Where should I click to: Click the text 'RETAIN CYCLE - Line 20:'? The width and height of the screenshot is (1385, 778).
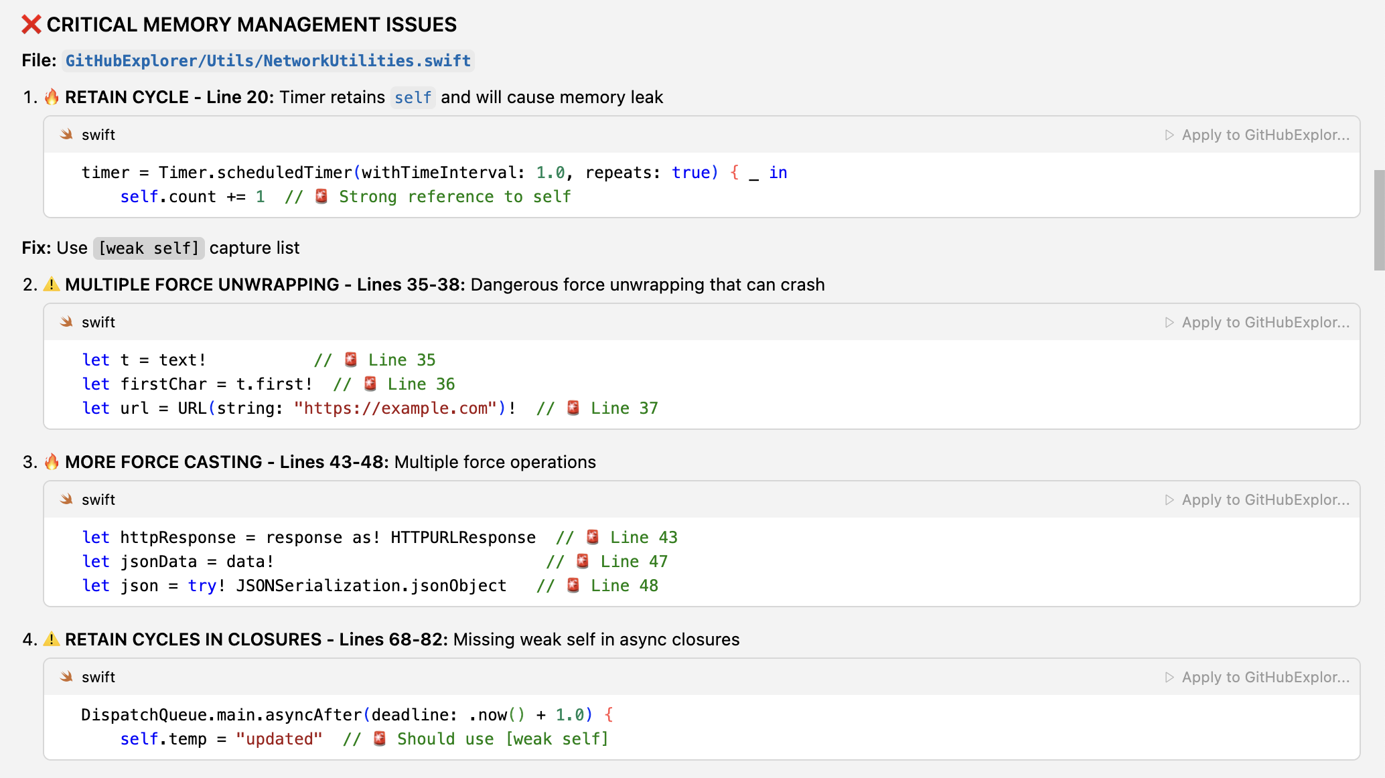click(169, 97)
